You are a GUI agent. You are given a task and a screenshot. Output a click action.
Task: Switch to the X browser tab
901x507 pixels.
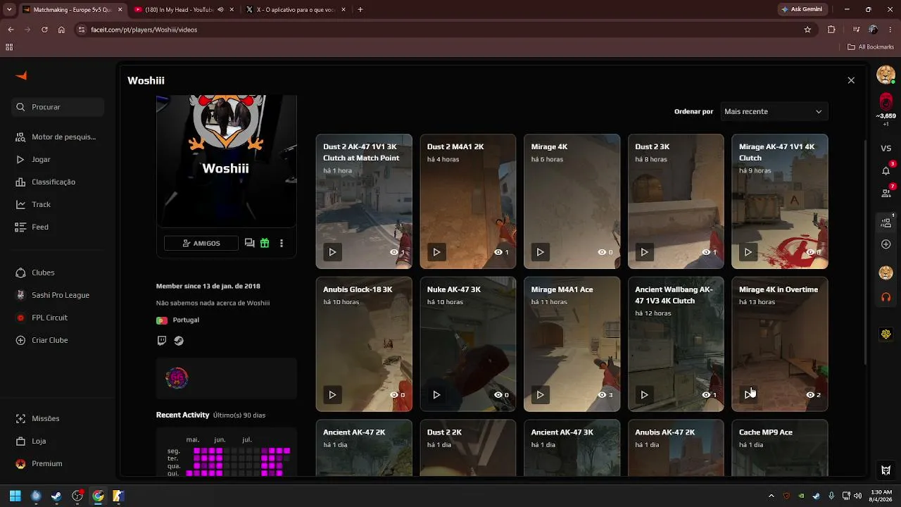[x=296, y=10]
